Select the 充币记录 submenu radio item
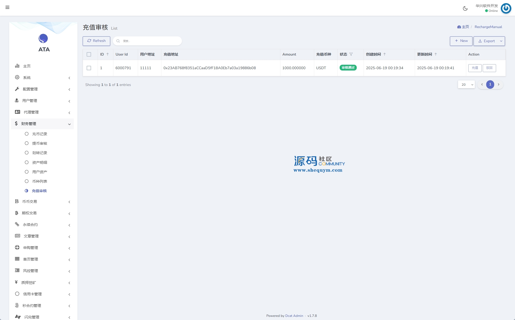The height and width of the screenshot is (320, 515). (x=27, y=134)
